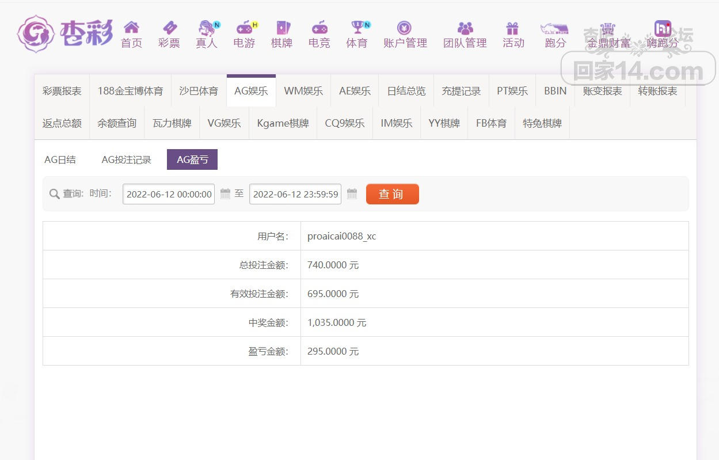The image size is (719, 460).
Task: Switch to the 彩票报表 tab
Action: click(x=62, y=91)
